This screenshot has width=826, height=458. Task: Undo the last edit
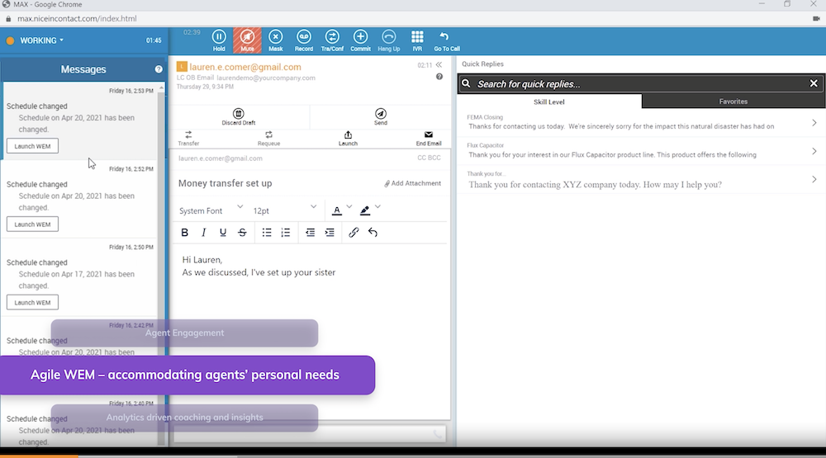tap(373, 232)
